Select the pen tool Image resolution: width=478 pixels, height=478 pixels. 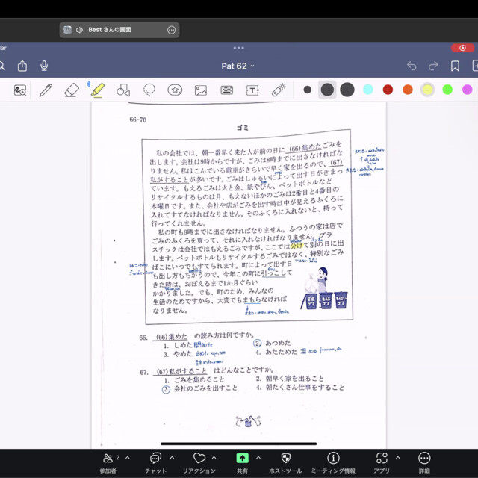coord(46,90)
